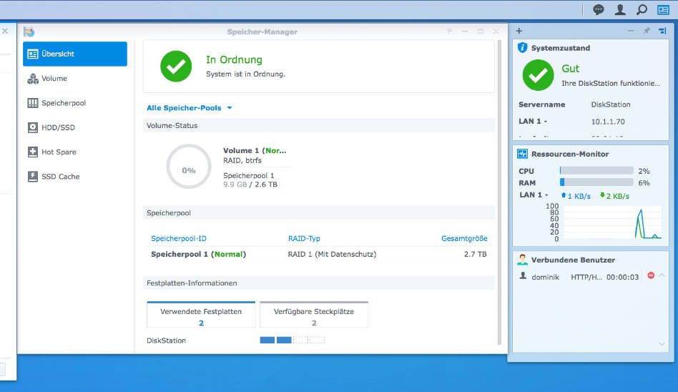
Task: Toggle the widgets panel icon in the top bar
Action: click(663, 9)
